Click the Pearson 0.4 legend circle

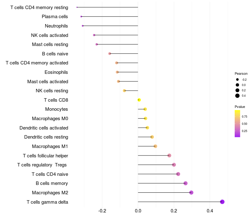(238, 96)
